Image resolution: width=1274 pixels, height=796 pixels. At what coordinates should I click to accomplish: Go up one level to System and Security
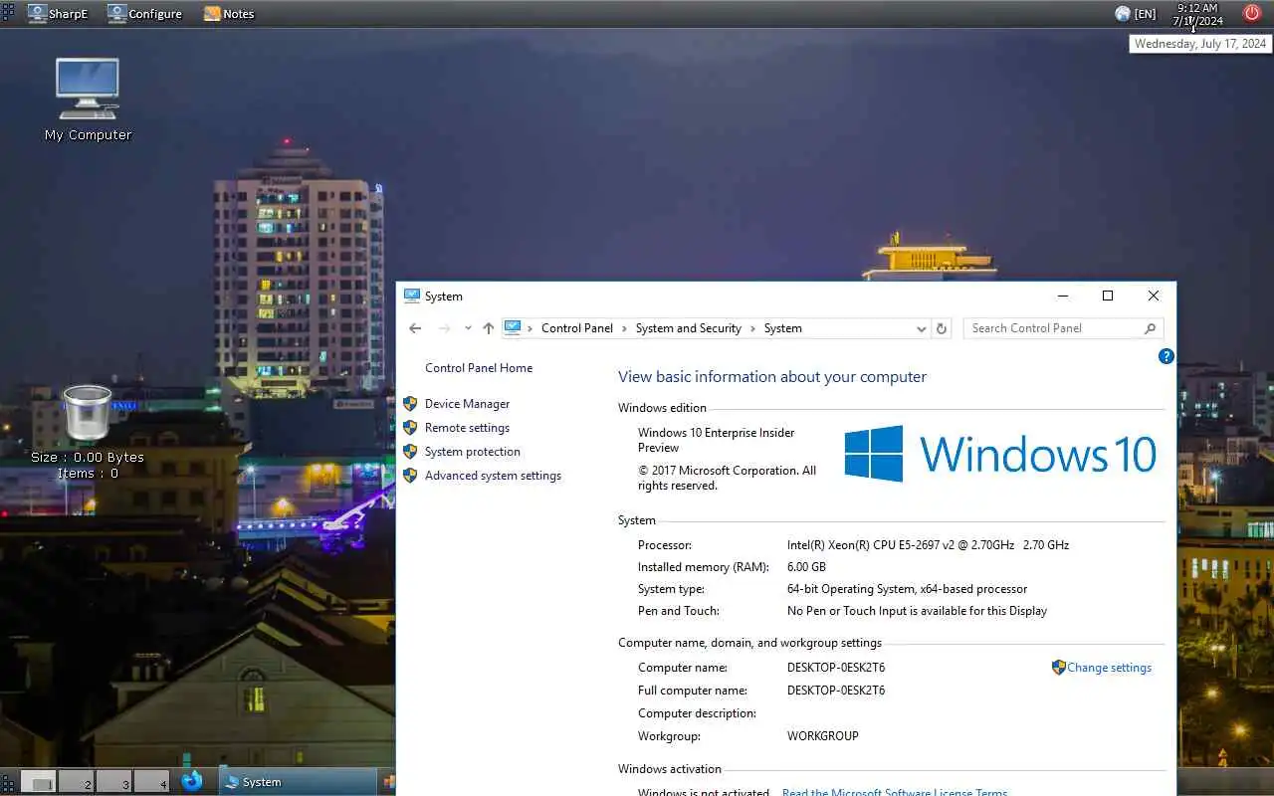point(488,328)
